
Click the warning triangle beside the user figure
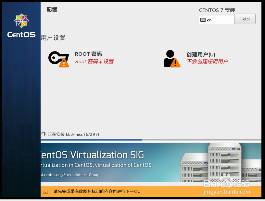coord(175,63)
